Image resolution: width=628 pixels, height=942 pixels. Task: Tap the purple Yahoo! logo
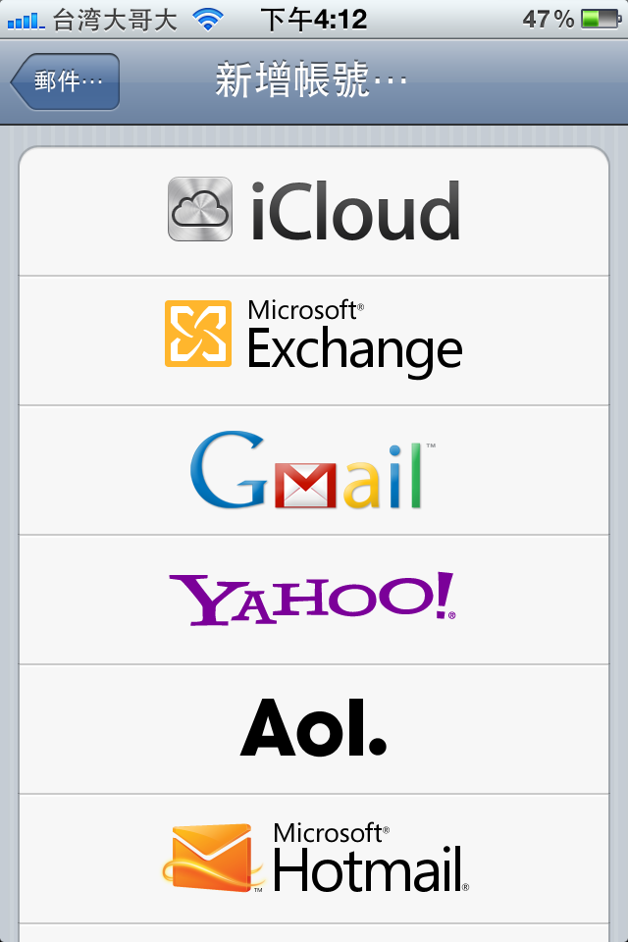[x=312, y=599]
